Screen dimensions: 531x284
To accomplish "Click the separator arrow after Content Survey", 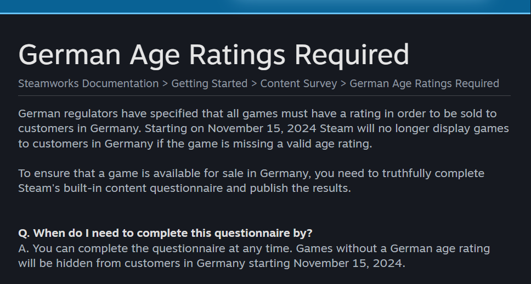I will [343, 83].
